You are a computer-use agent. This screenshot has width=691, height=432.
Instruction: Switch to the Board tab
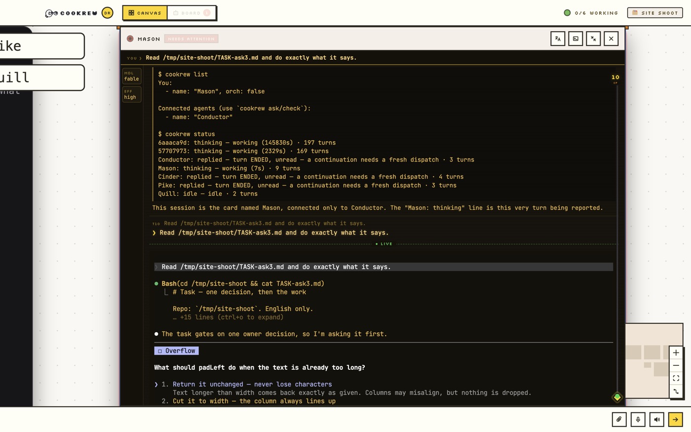pyautogui.click(x=192, y=13)
